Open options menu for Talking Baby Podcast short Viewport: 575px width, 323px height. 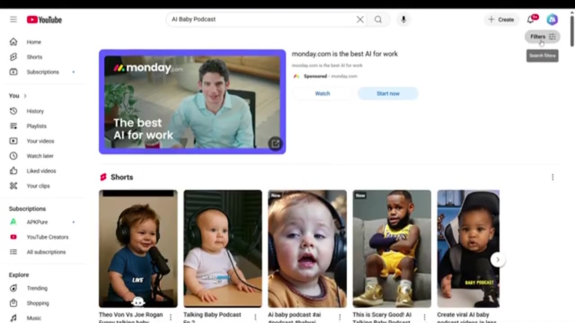pos(255,317)
